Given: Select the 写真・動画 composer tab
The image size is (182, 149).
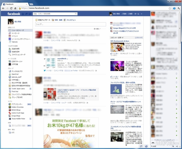Looking at the screenshot, I should (57, 20).
